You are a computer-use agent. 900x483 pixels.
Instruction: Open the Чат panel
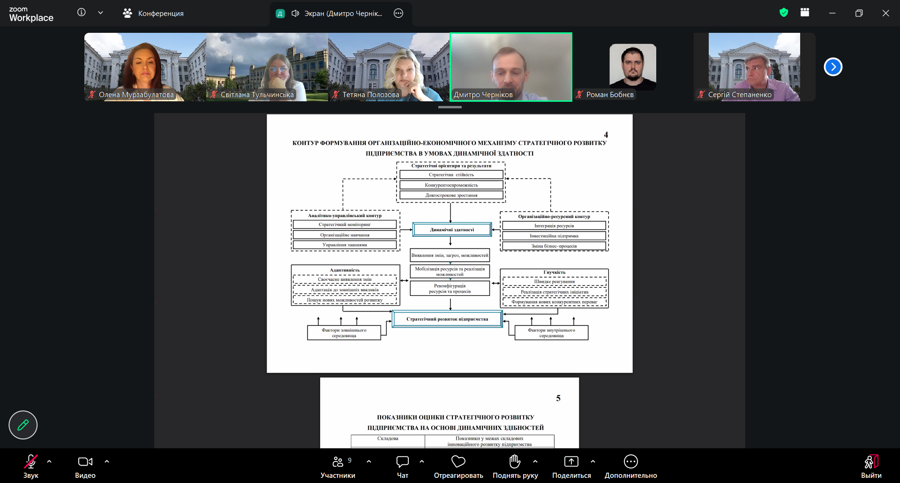coord(403,467)
